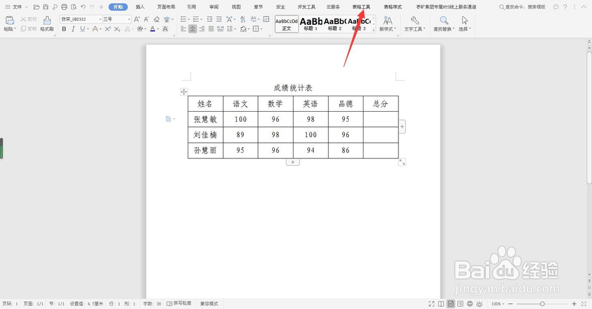Toggle outline view icon in status bar
Viewport: 592px width, 309px height.
click(460, 304)
